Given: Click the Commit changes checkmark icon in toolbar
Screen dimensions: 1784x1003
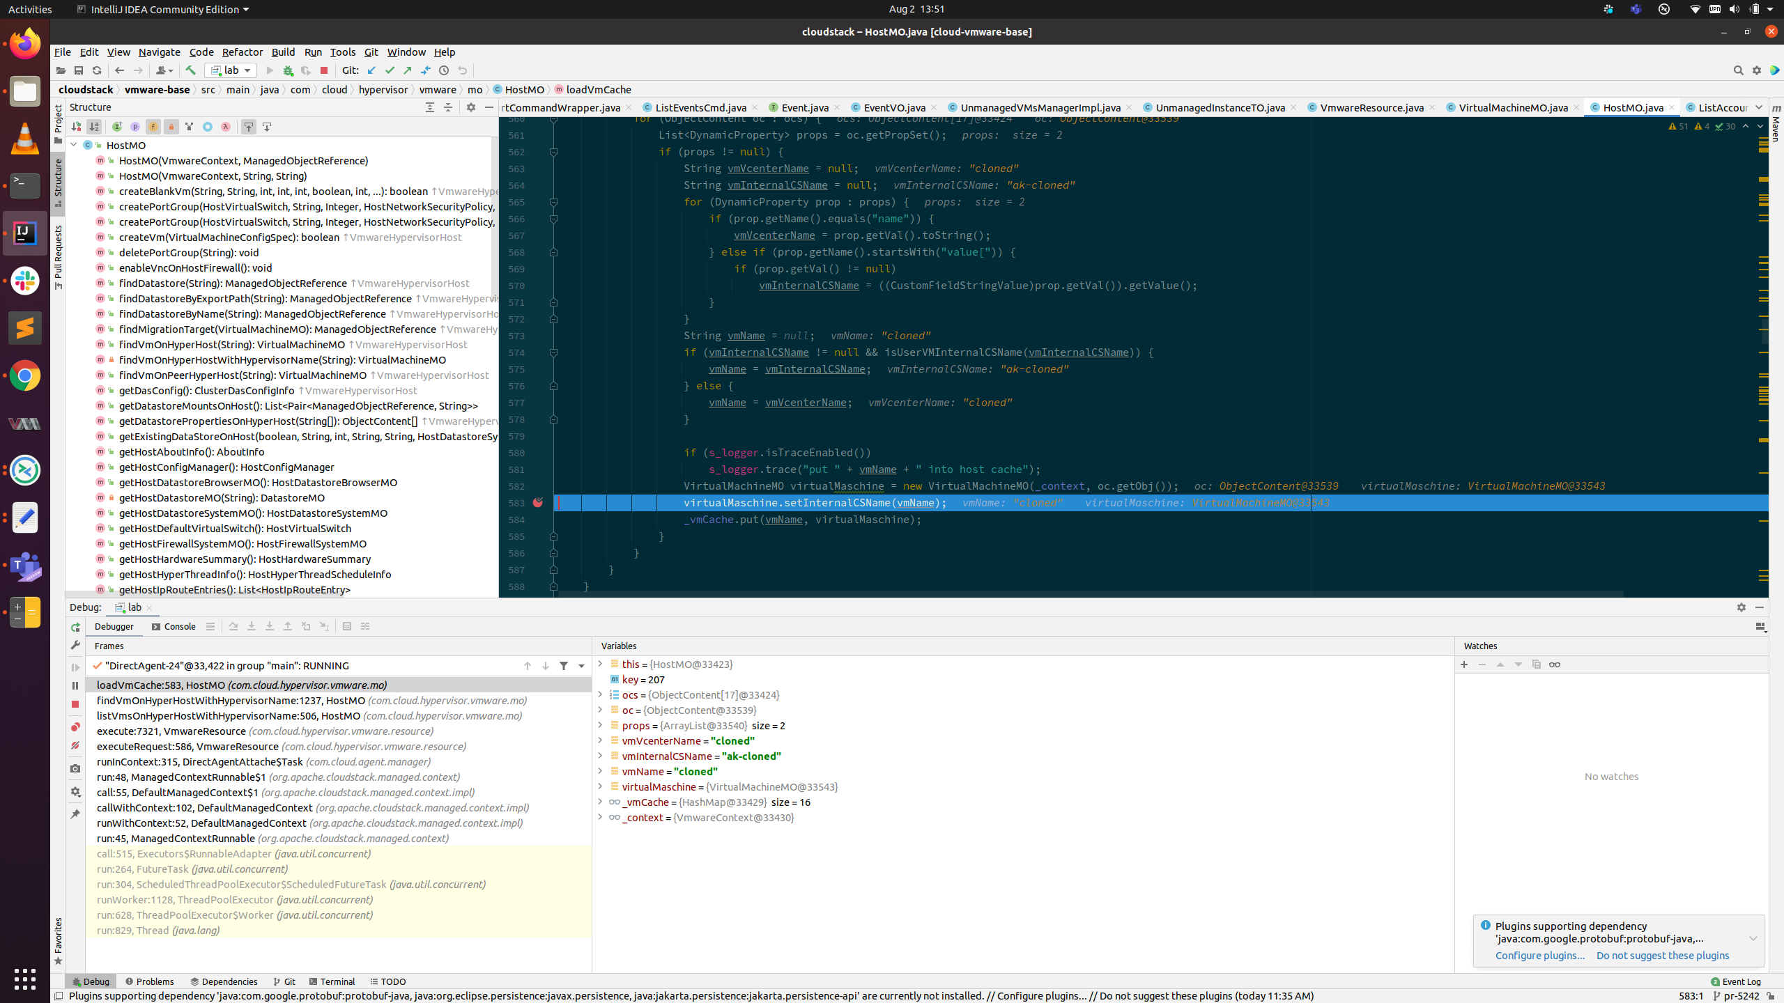Looking at the screenshot, I should (390, 70).
